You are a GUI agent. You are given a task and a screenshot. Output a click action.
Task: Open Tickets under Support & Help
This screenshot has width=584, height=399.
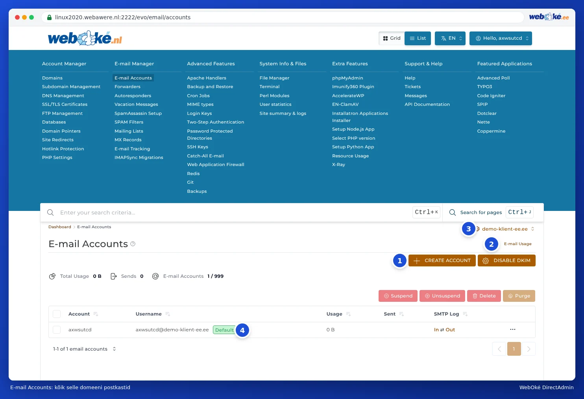tap(412, 87)
